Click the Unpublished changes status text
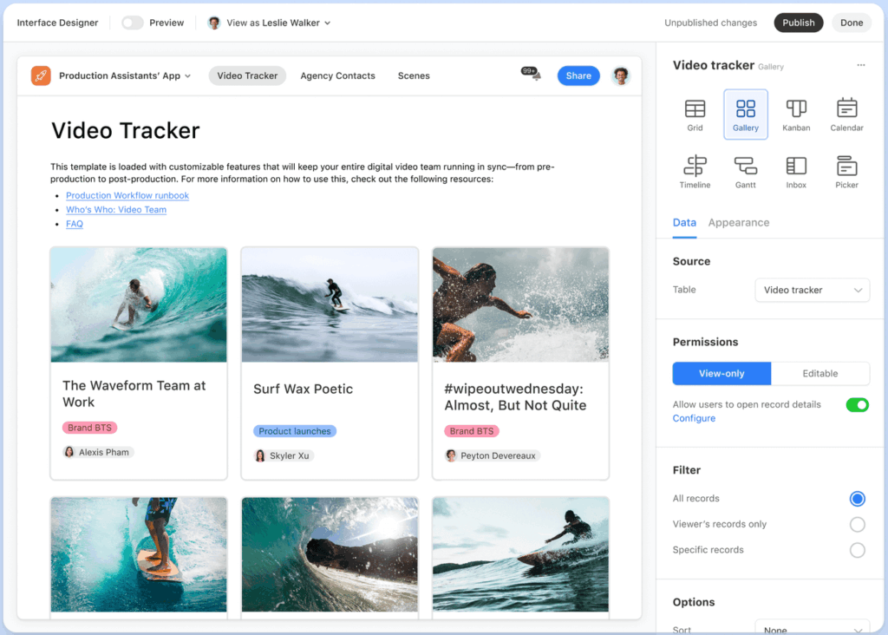 point(710,23)
